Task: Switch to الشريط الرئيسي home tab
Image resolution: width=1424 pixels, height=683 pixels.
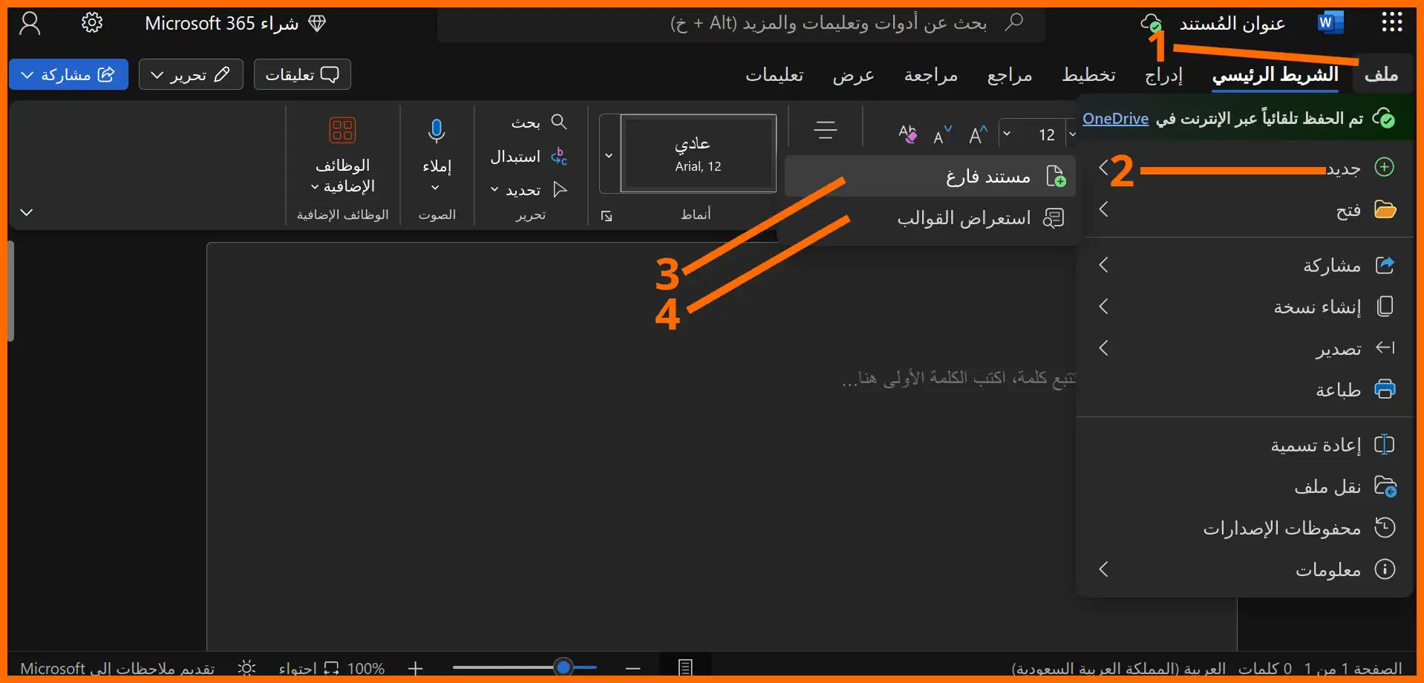Action: point(1275,75)
